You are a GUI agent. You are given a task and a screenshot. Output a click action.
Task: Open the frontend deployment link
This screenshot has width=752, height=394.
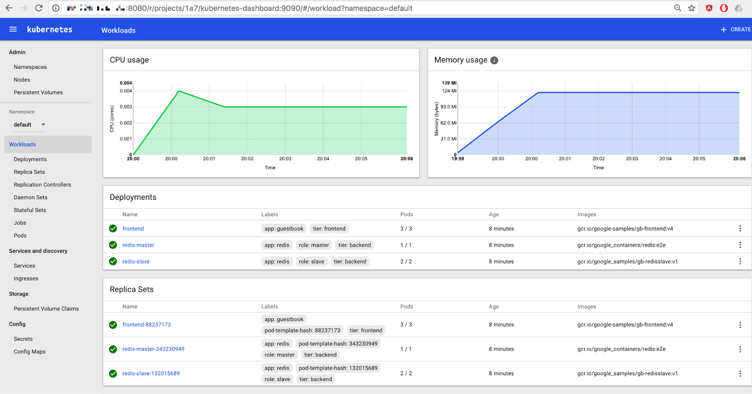click(x=133, y=229)
